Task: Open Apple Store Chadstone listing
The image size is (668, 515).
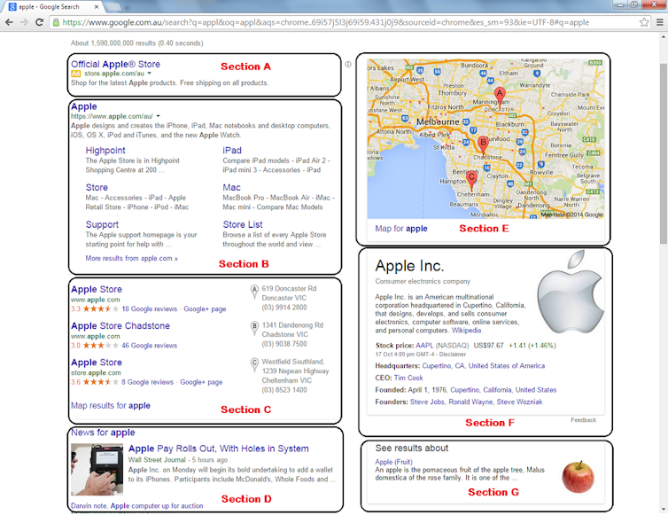Action: pos(120,326)
